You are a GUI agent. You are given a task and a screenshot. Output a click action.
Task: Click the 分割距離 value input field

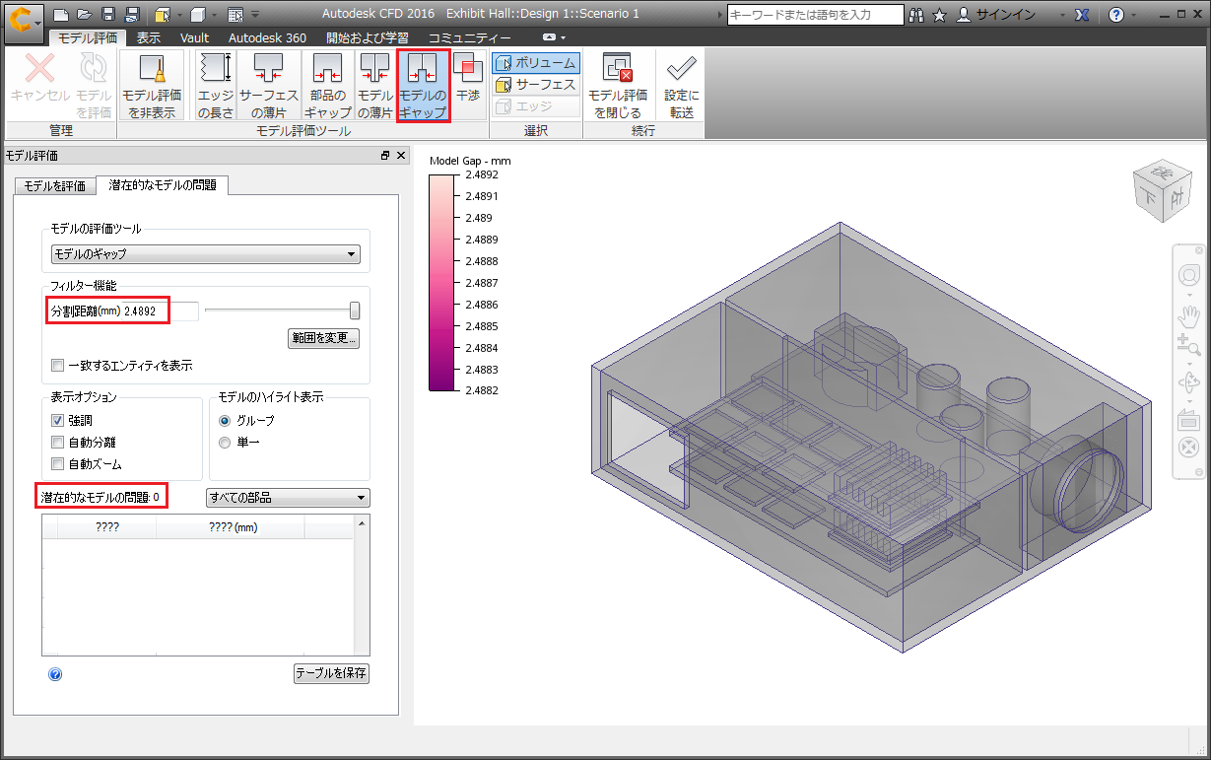[x=161, y=311]
